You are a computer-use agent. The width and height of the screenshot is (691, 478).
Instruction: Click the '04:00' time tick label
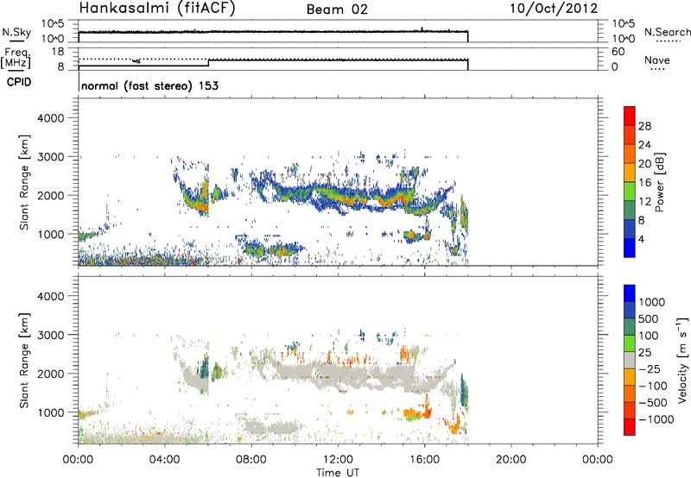[x=165, y=460]
